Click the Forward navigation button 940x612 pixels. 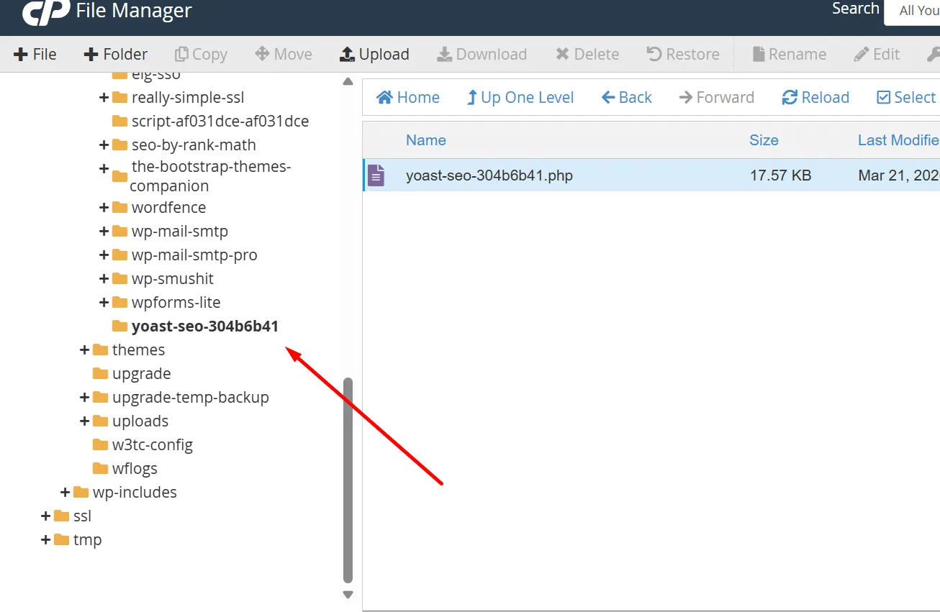coord(716,97)
